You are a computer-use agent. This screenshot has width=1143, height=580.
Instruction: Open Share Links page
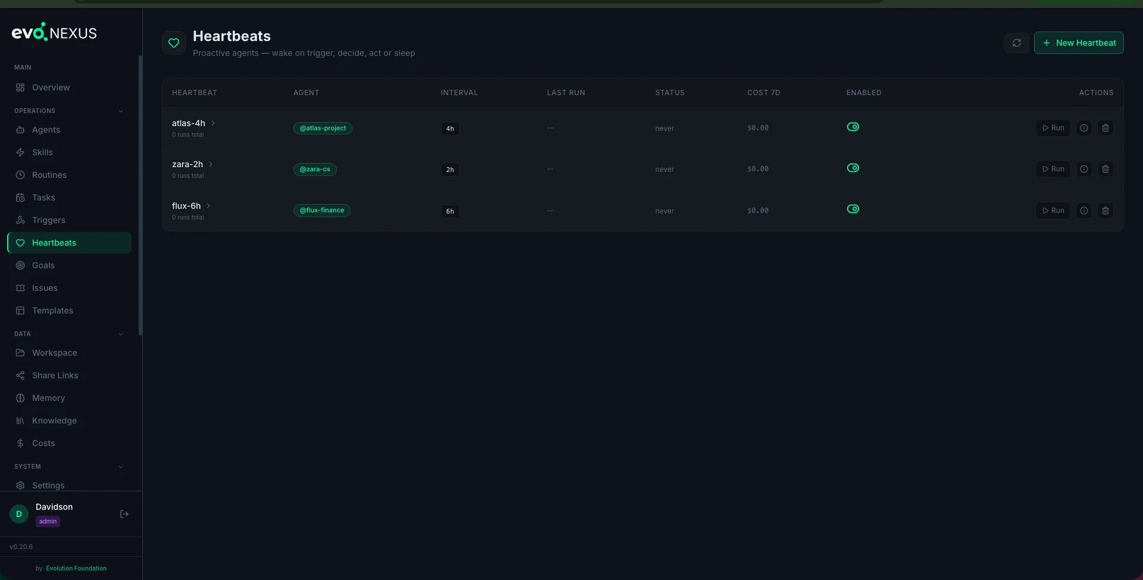[69, 375]
